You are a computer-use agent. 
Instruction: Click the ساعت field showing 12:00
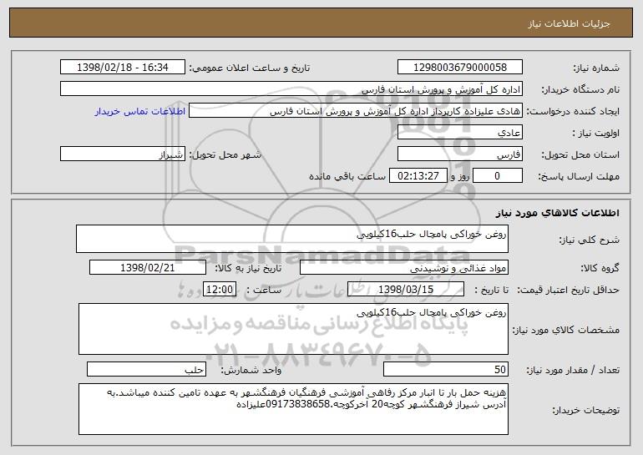220,290
